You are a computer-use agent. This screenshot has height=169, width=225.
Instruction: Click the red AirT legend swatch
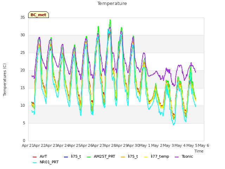point(35,157)
